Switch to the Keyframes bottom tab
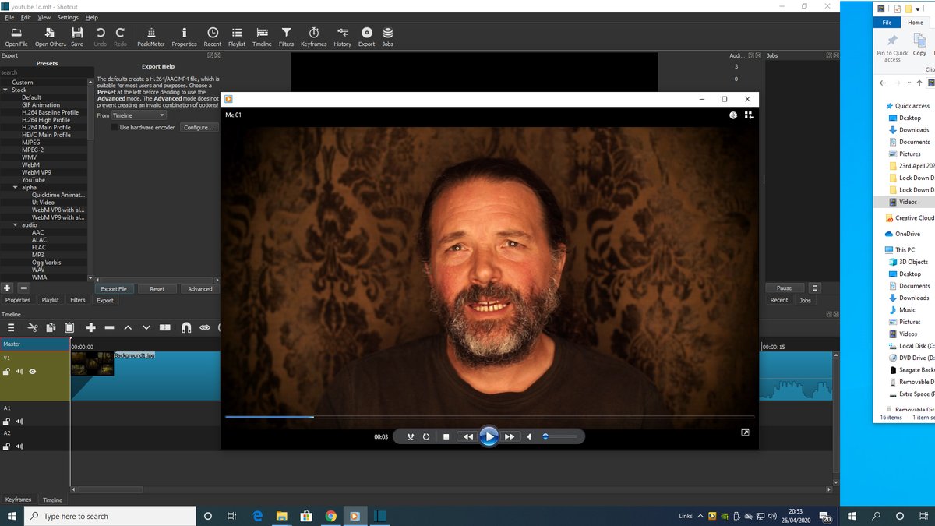935x526 pixels. coord(19,500)
